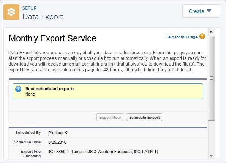Click the orange help question mark icon
The width and height of the screenshot is (226, 163).
click(x=202, y=36)
